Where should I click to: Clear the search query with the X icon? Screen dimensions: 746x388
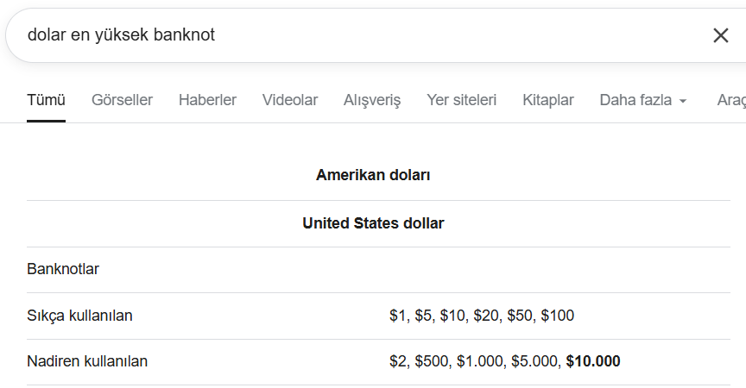[720, 35]
